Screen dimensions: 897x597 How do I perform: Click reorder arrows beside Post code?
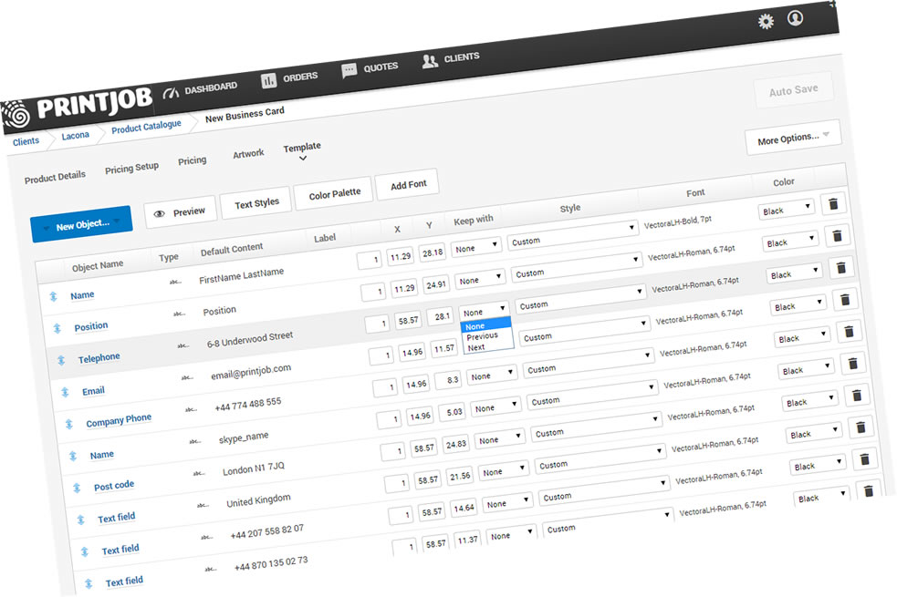tap(77, 488)
